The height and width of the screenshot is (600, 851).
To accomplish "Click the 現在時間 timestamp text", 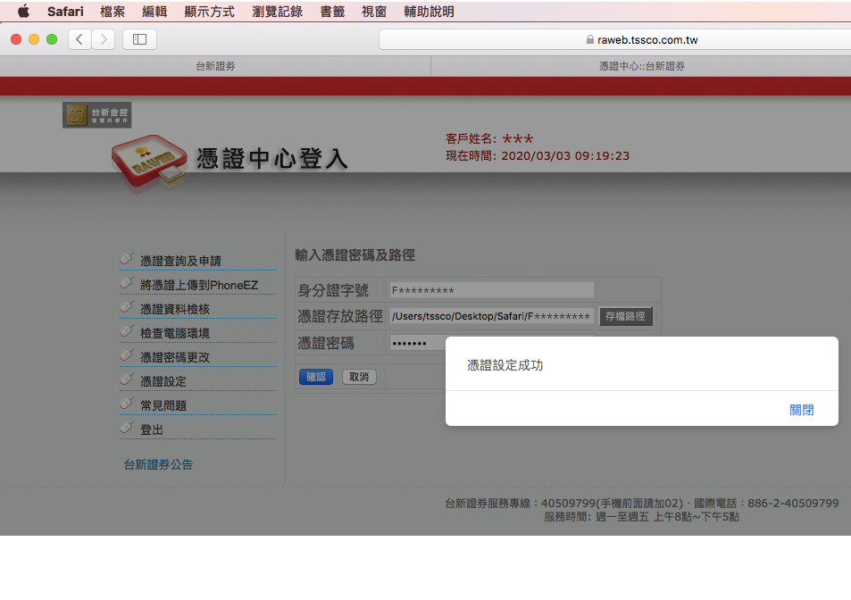I will (x=538, y=155).
